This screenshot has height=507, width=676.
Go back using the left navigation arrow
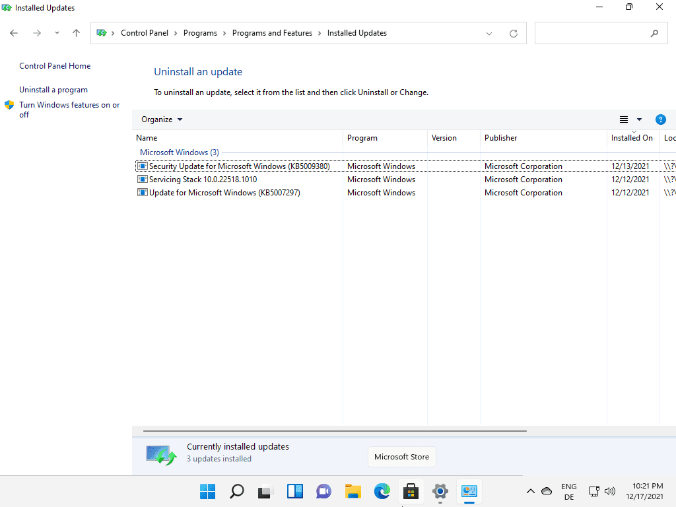pyautogui.click(x=13, y=32)
